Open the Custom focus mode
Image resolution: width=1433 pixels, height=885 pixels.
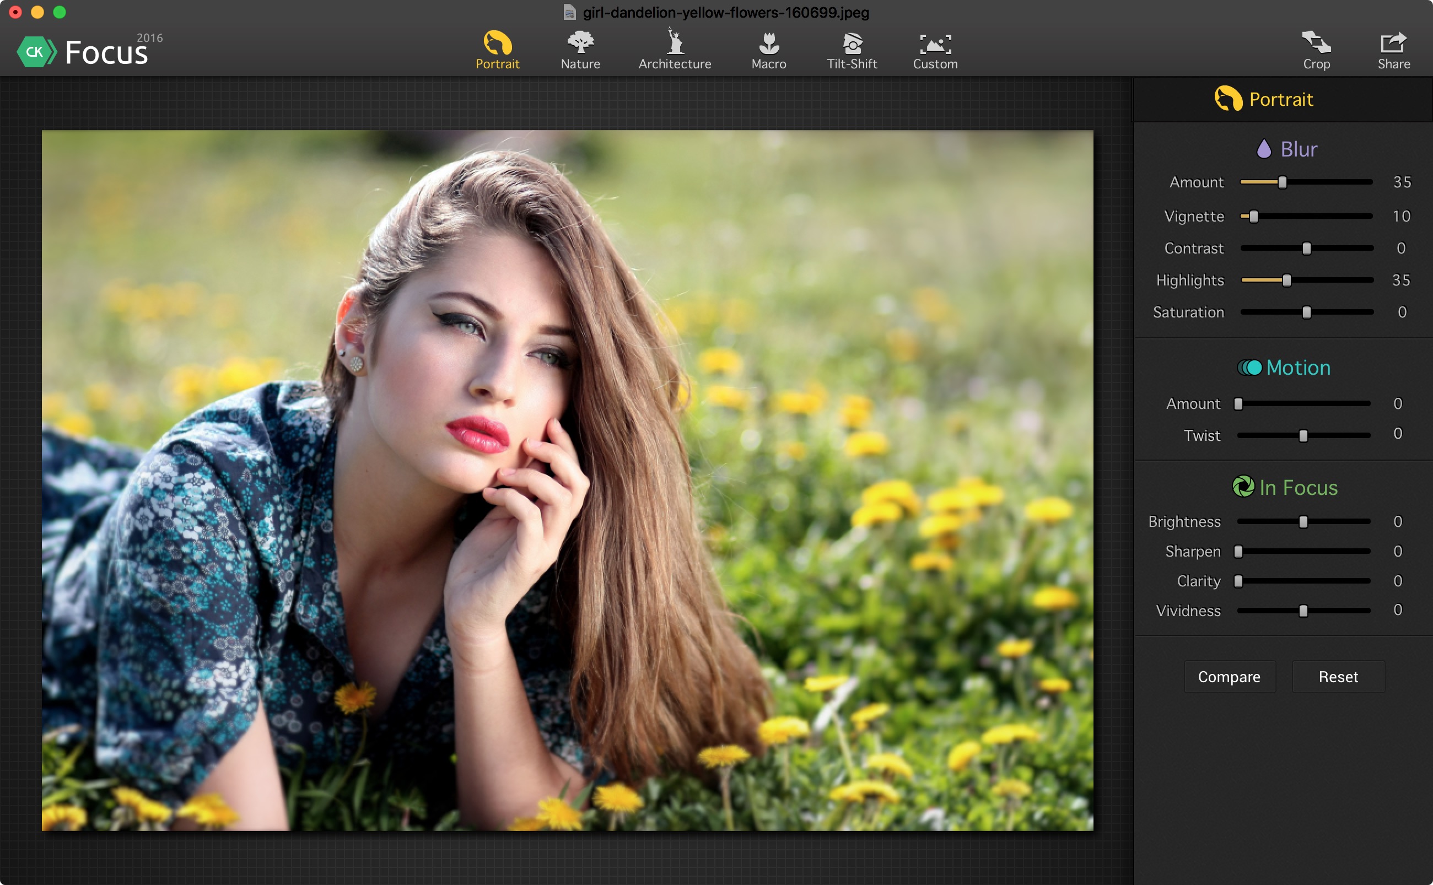(935, 45)
